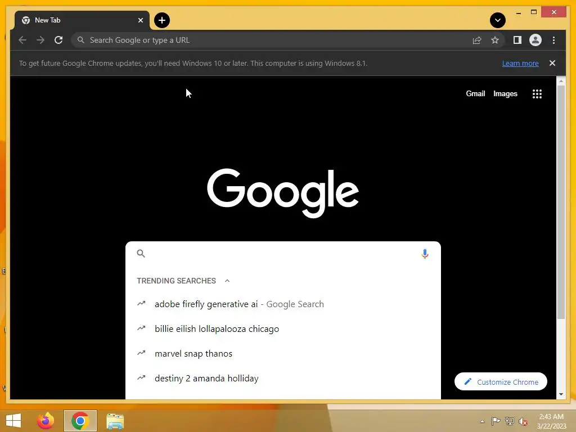Click the page vertical scrollbar thumb

pos(561,202)
